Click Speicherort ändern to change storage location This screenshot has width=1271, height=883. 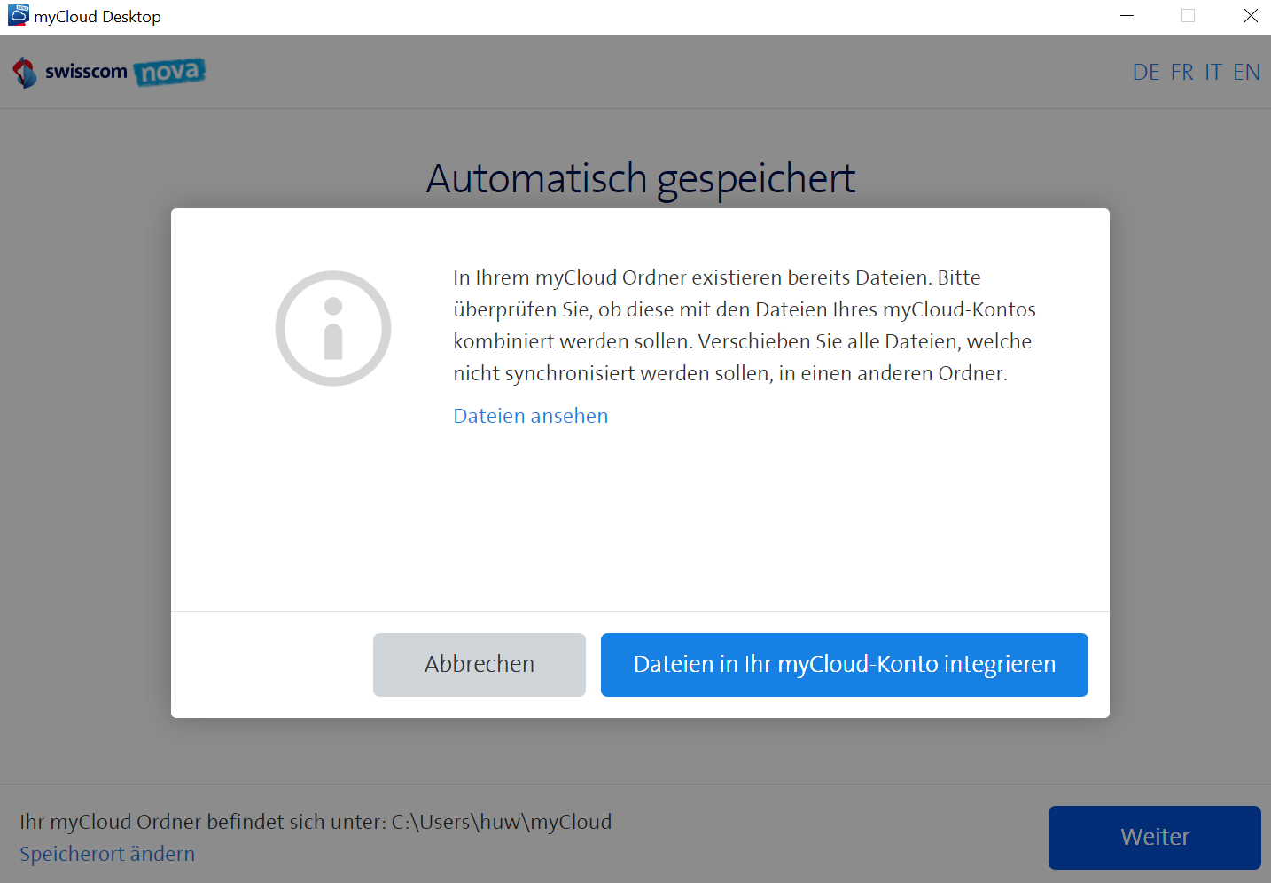tap(106, 854)
